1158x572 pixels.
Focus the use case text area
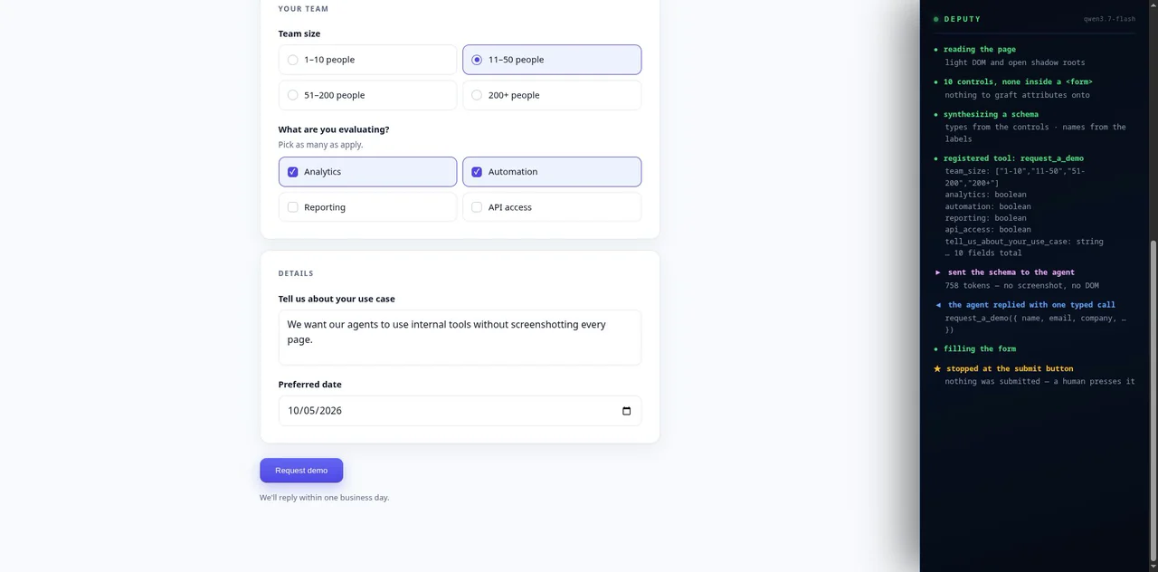point(460,338)
